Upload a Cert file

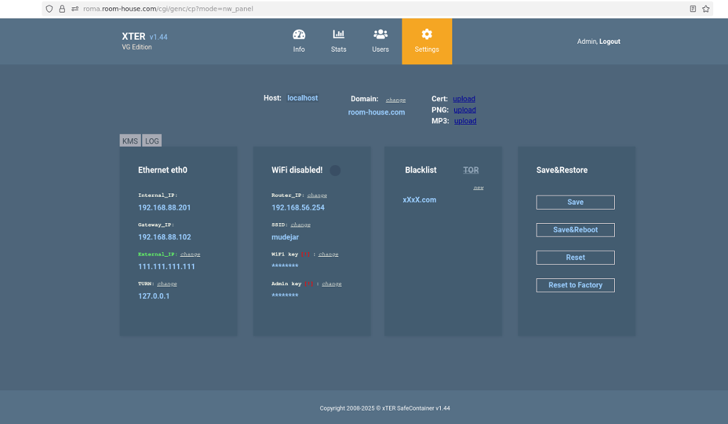[464, 99]
